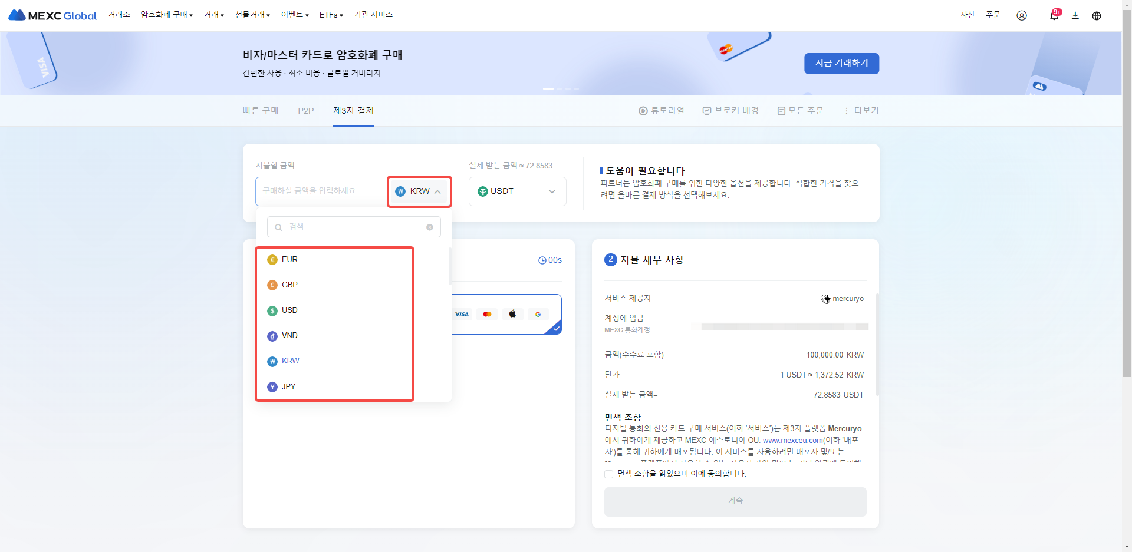The width and height of the screenshot is (1132, 552).
Task: Open the notifications bell icon
Action: click(1054, 15)
